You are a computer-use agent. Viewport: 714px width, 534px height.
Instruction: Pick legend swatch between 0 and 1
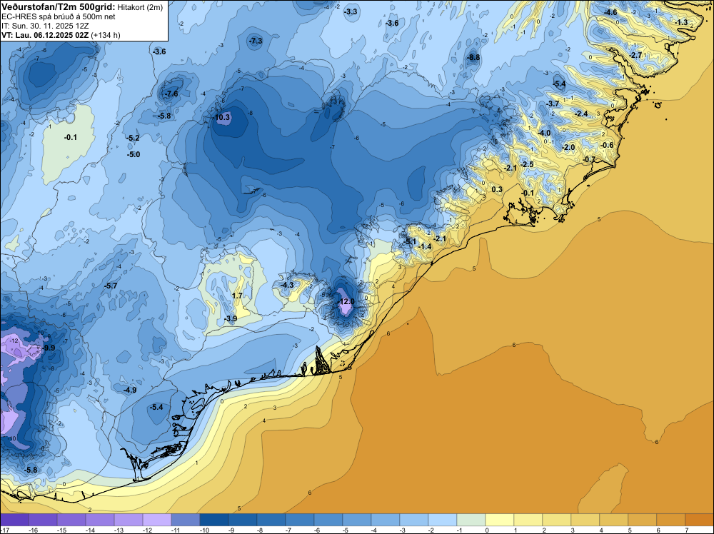(500, 520)
